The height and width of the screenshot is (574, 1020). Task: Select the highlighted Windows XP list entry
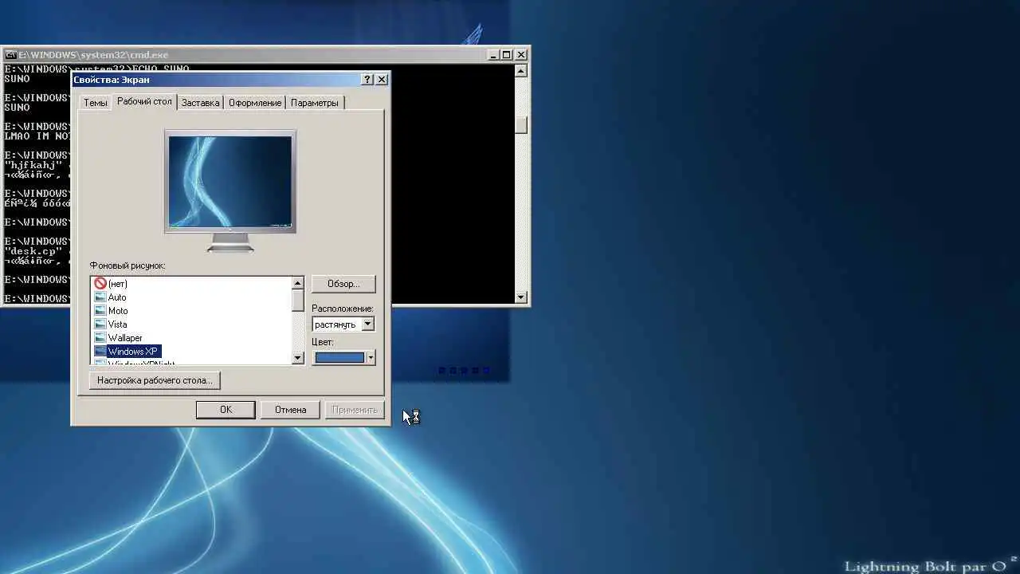(133, 352)
